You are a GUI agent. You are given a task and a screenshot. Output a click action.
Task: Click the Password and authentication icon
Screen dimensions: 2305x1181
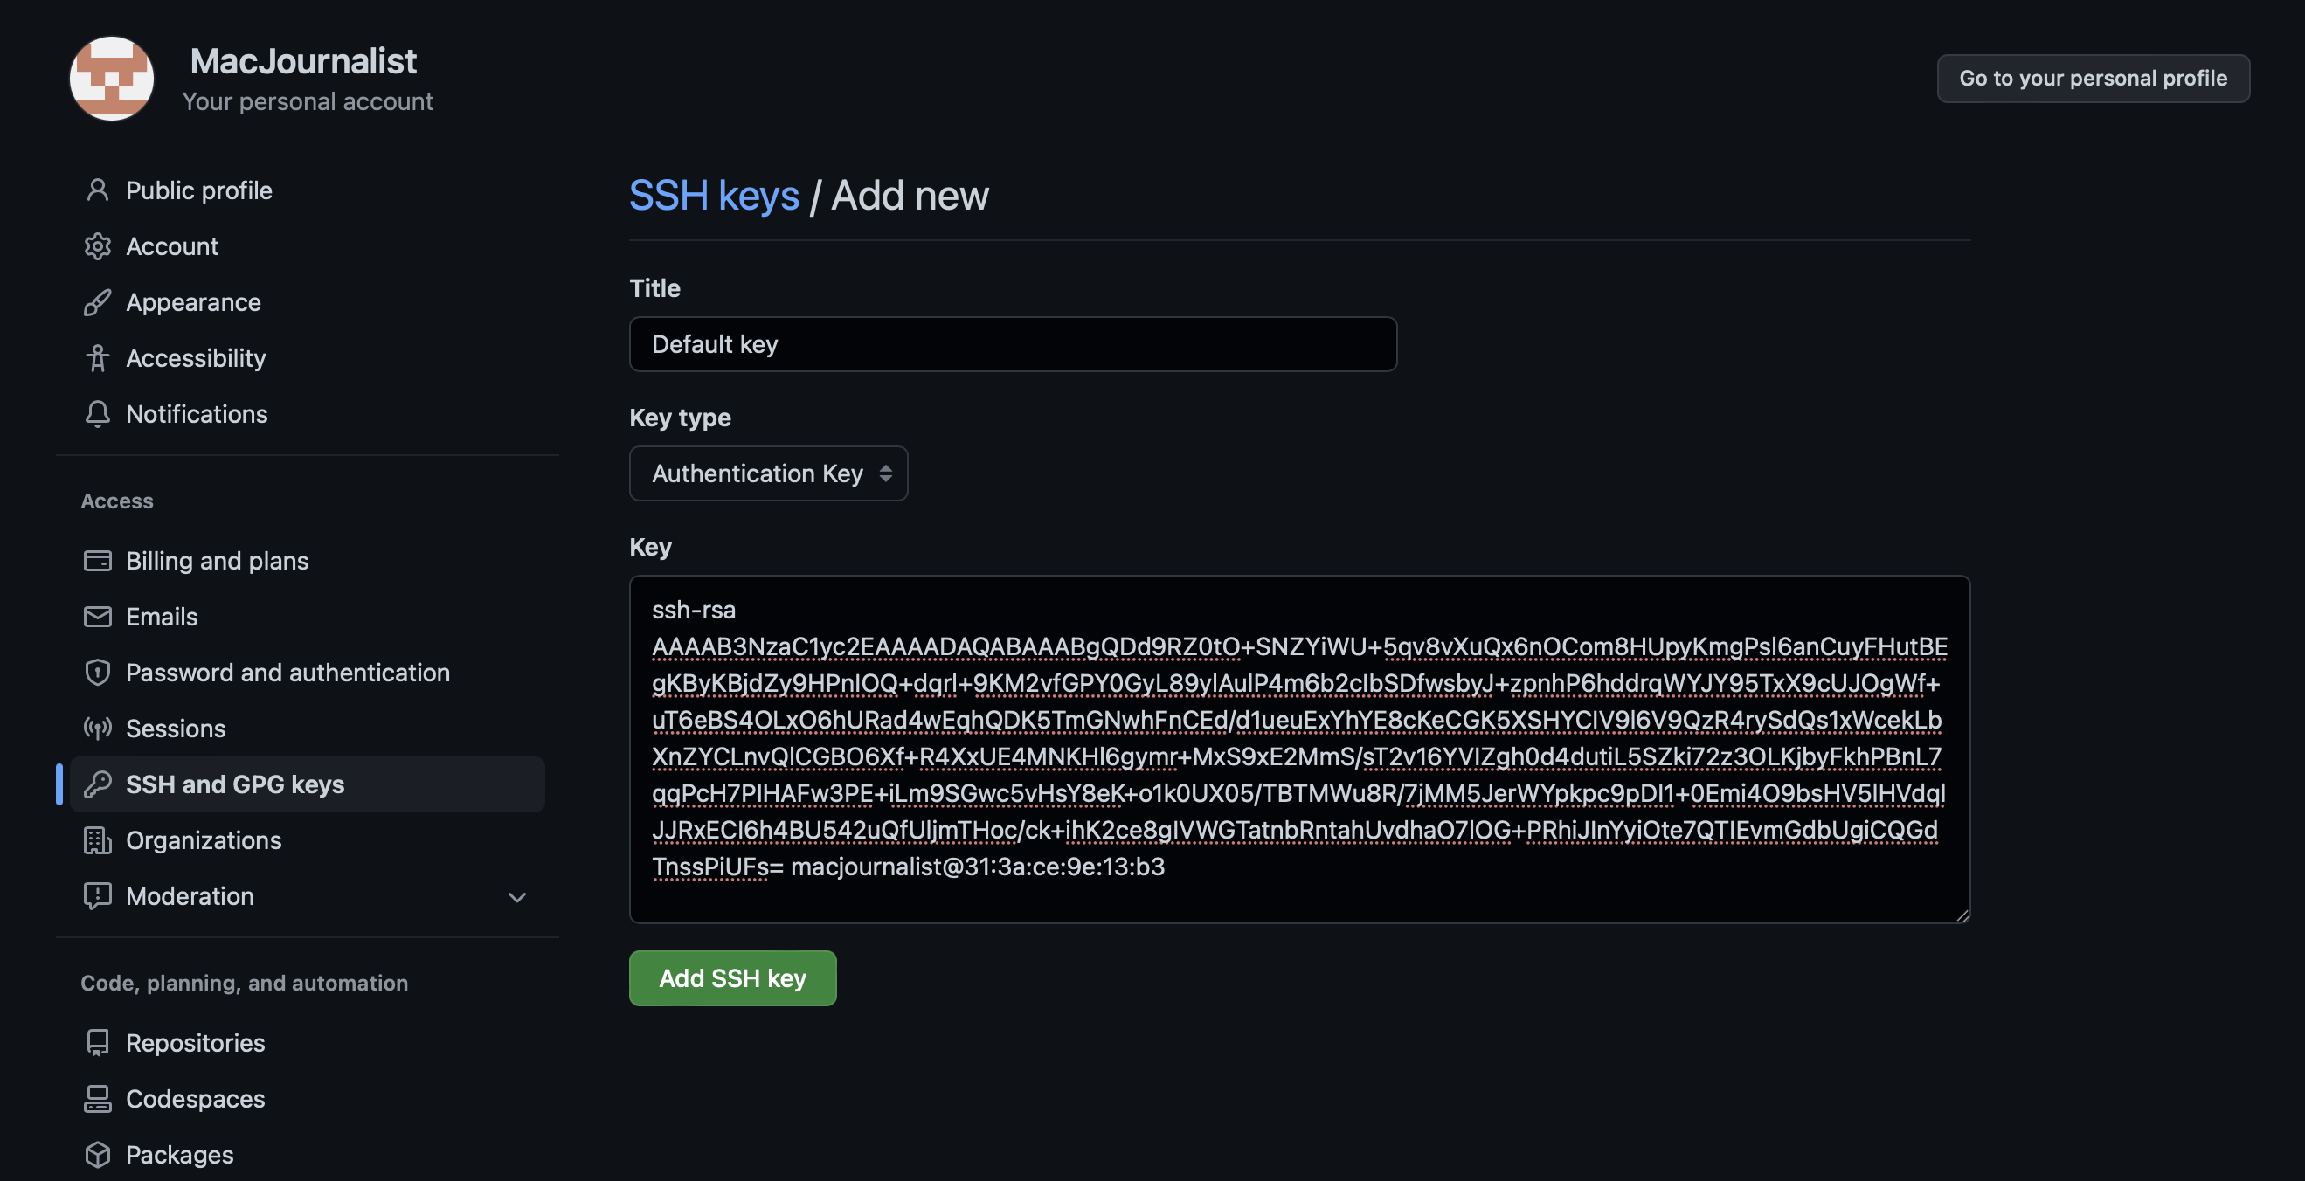point(95,672)
